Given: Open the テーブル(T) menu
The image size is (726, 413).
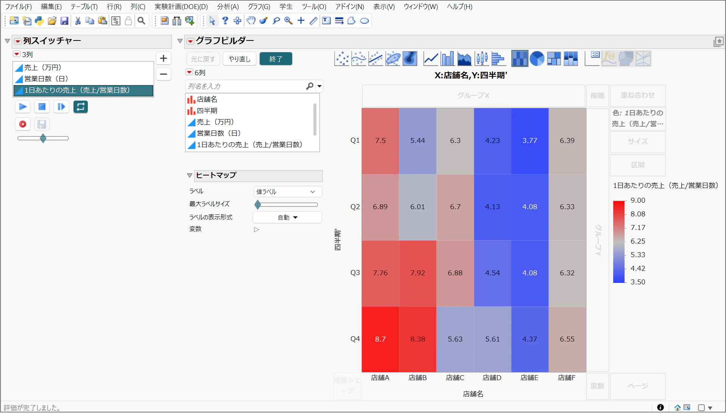Looking at the screenshot, I should pyautogui.click(x=84, y=6).
